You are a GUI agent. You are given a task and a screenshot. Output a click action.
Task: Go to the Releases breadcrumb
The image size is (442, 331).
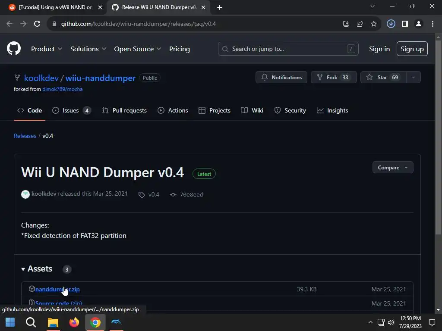(x=25, y=136)
